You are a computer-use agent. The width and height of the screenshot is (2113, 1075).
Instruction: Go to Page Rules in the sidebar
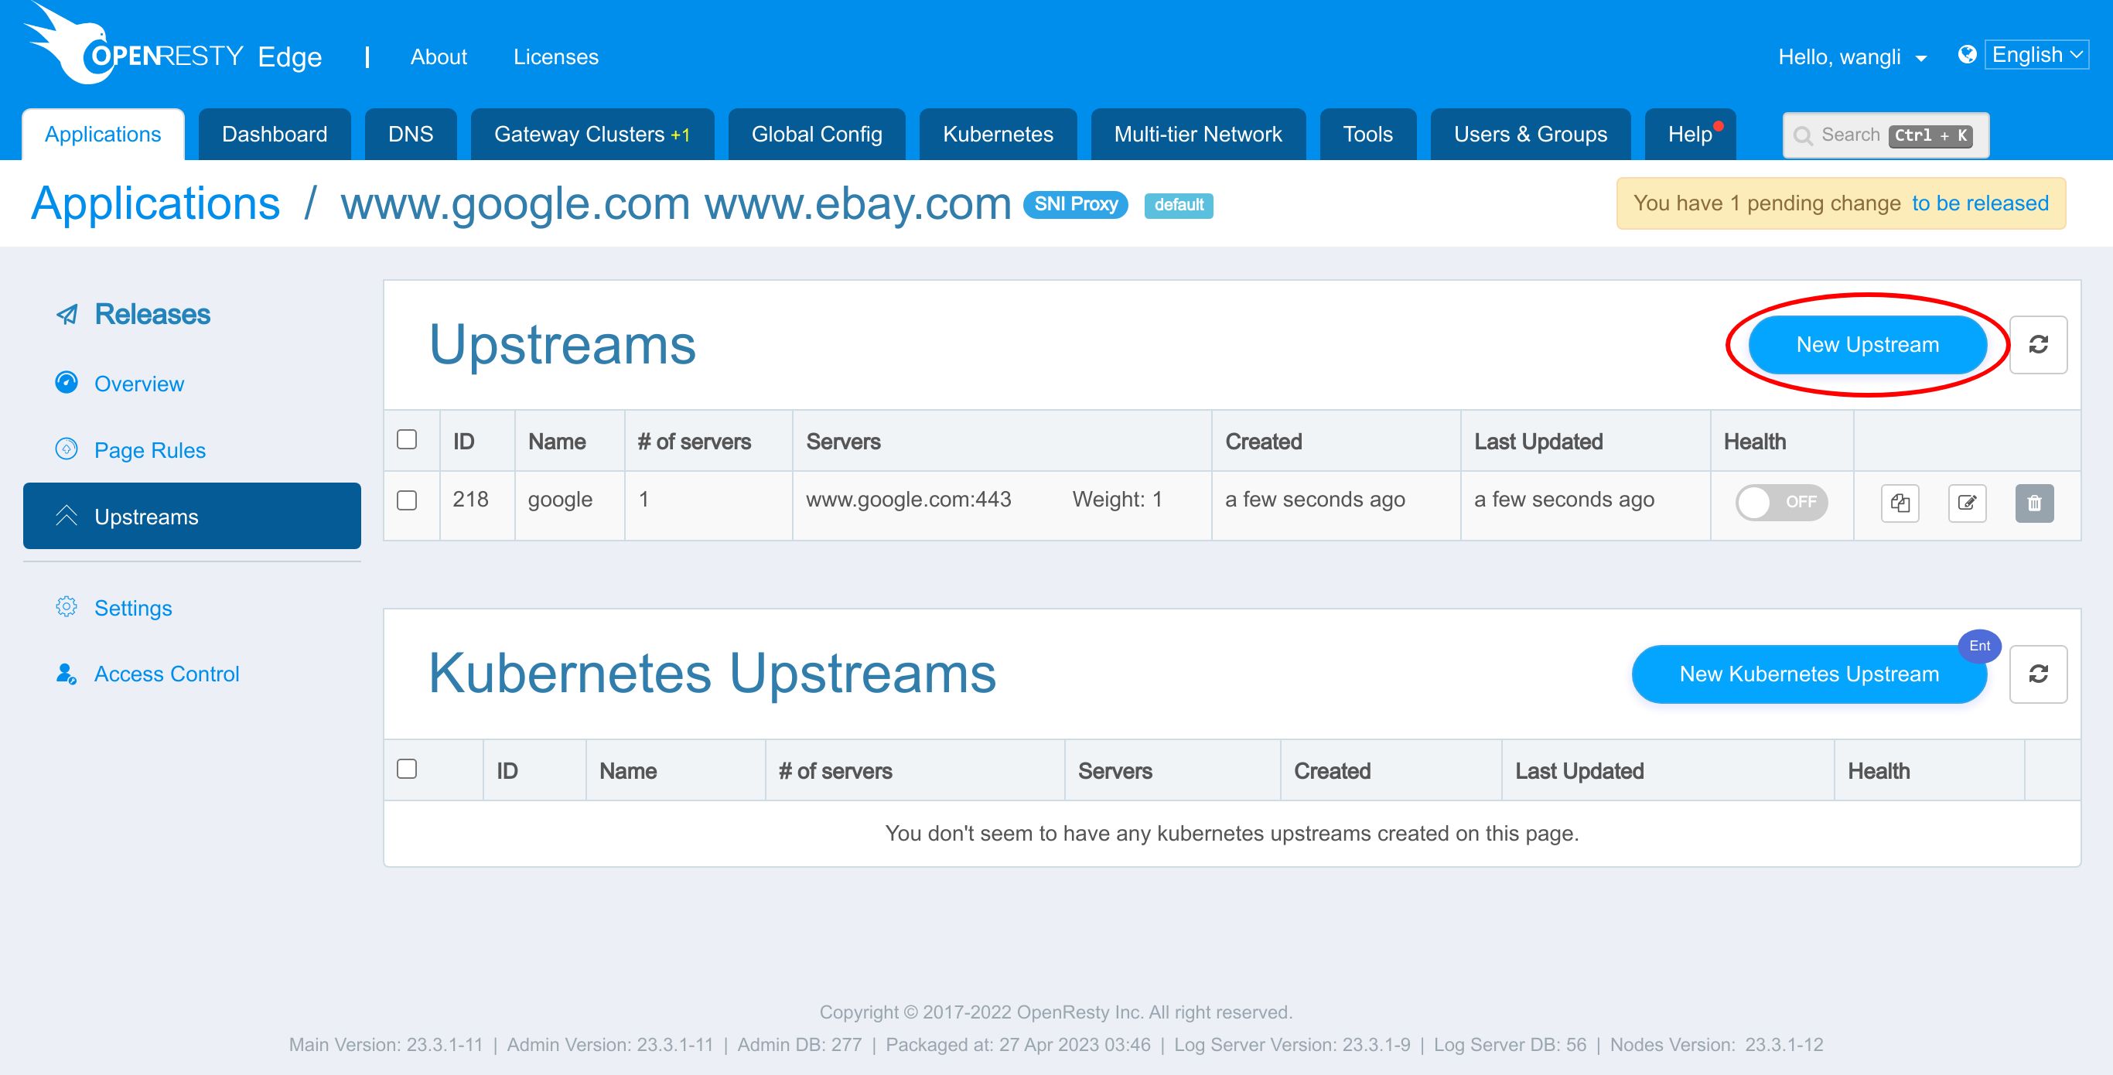[x=150, y=450]
